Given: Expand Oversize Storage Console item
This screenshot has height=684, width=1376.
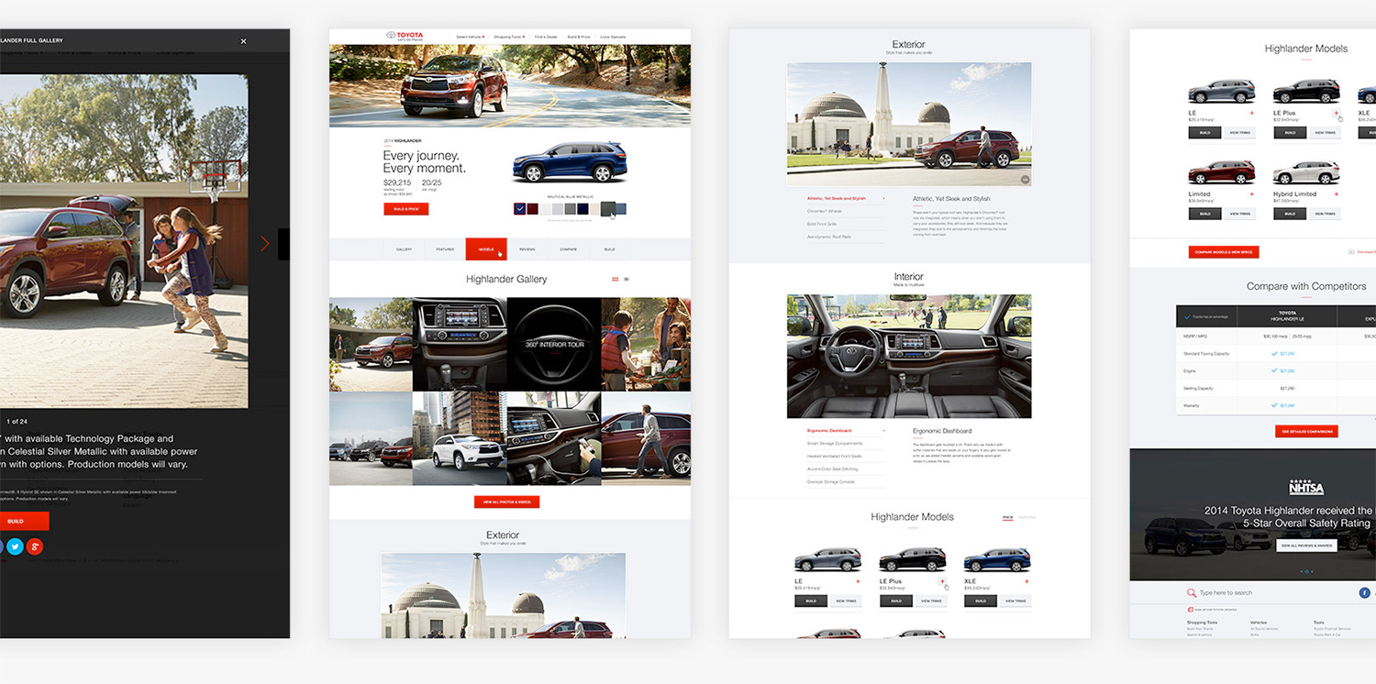Looking at the screenshot, I should [846, 481].
